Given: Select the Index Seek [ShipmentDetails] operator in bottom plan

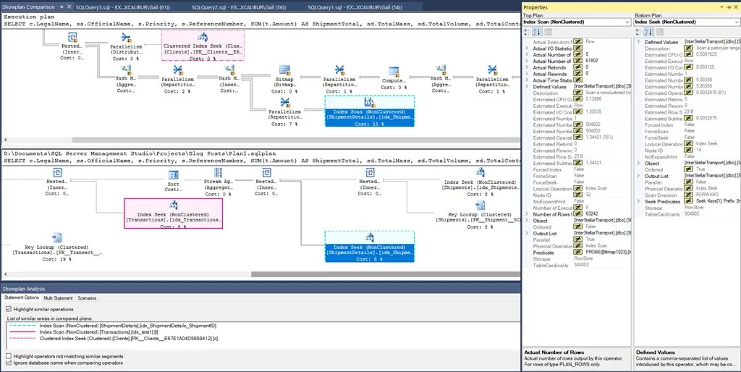Looking at the screenshot, I should 370,247.
